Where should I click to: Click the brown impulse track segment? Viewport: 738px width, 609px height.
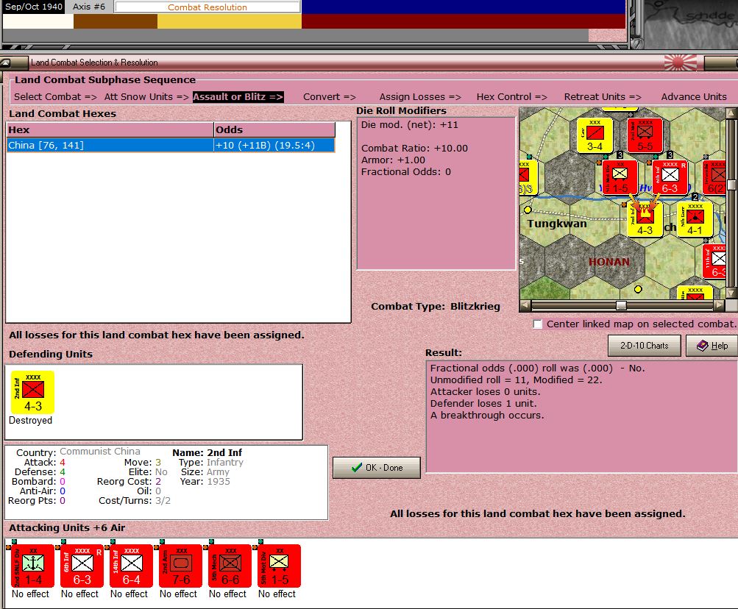coord(116,21)
